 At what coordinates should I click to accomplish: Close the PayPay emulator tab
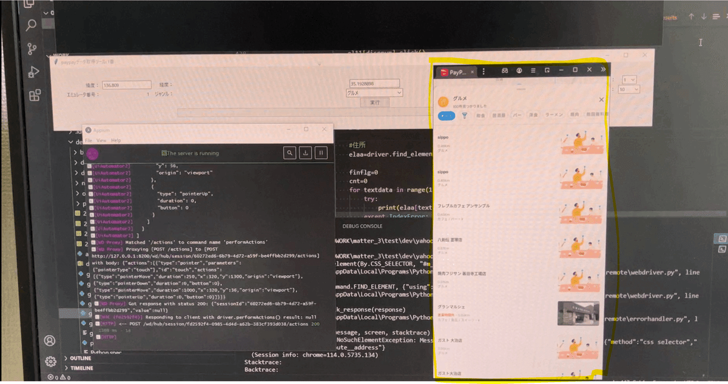click(473, 72)
